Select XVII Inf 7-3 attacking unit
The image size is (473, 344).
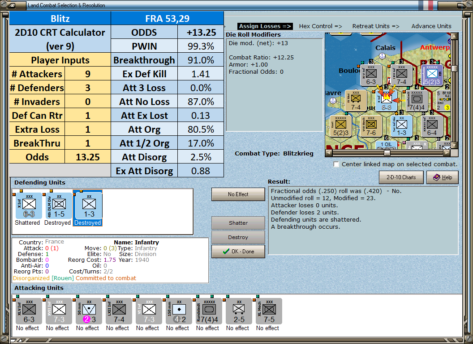pyautogui.click(x=59, y=311)
